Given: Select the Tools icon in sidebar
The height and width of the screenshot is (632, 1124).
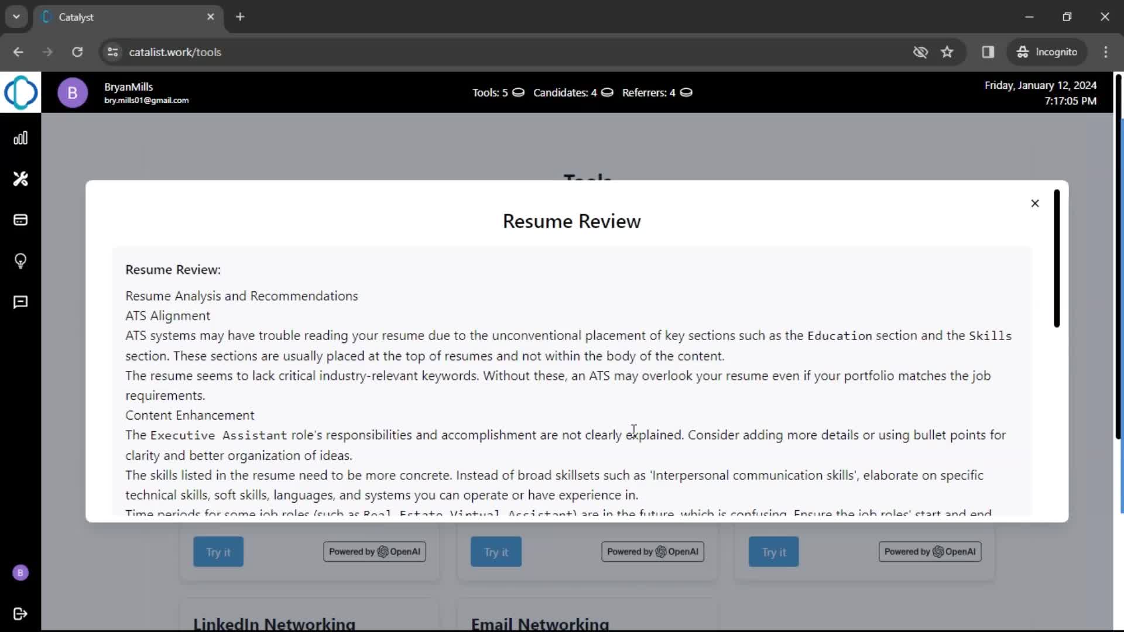Looking at the screenshot, I should click(x=21, y=179).
